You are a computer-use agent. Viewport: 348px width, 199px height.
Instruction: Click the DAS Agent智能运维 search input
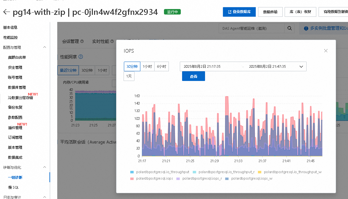252,28
